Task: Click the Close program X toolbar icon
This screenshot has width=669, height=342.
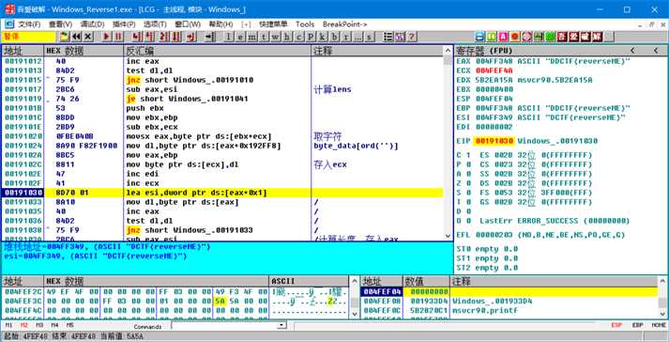Action: (x=88, y=37)
